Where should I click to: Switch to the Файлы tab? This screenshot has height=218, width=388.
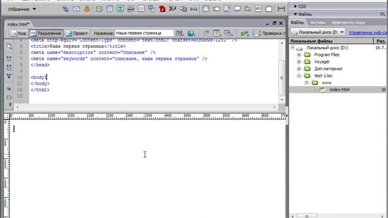tap(297, 22)
